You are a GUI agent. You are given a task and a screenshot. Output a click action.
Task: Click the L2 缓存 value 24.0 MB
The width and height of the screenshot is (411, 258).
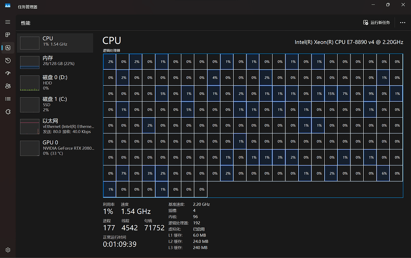coord(201,242)
